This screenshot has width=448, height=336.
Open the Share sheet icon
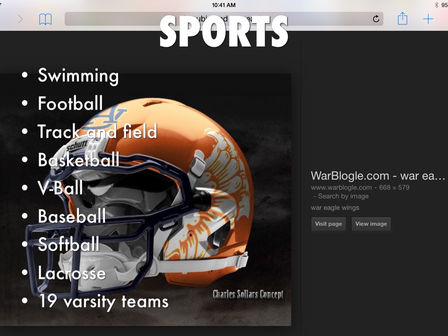pos(402,19)
